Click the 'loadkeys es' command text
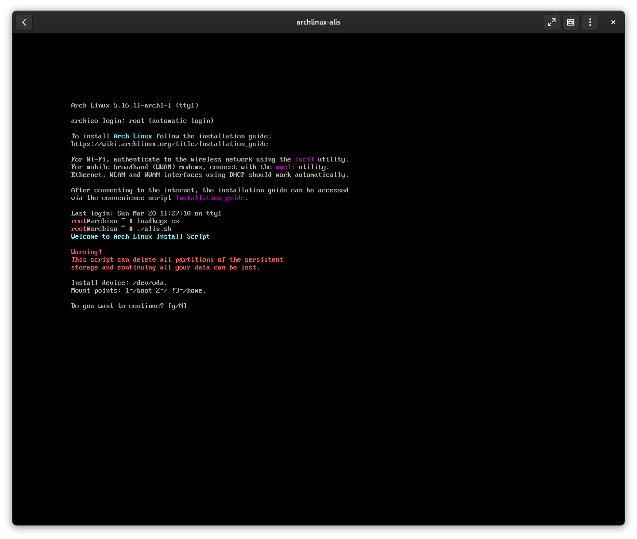Image resolution: width=637 pixels, height=539 pixels. 158,221
